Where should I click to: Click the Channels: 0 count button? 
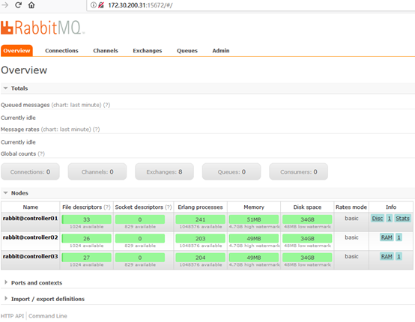pos(97,171)
